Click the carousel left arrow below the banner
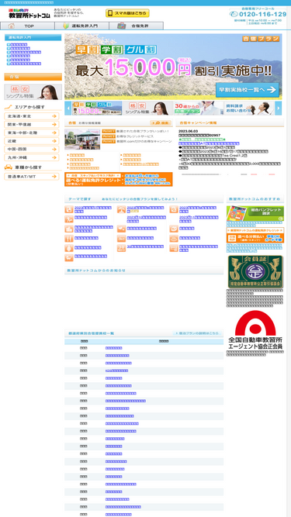Viewport: 291px width, 517px height. click(68, 109)
